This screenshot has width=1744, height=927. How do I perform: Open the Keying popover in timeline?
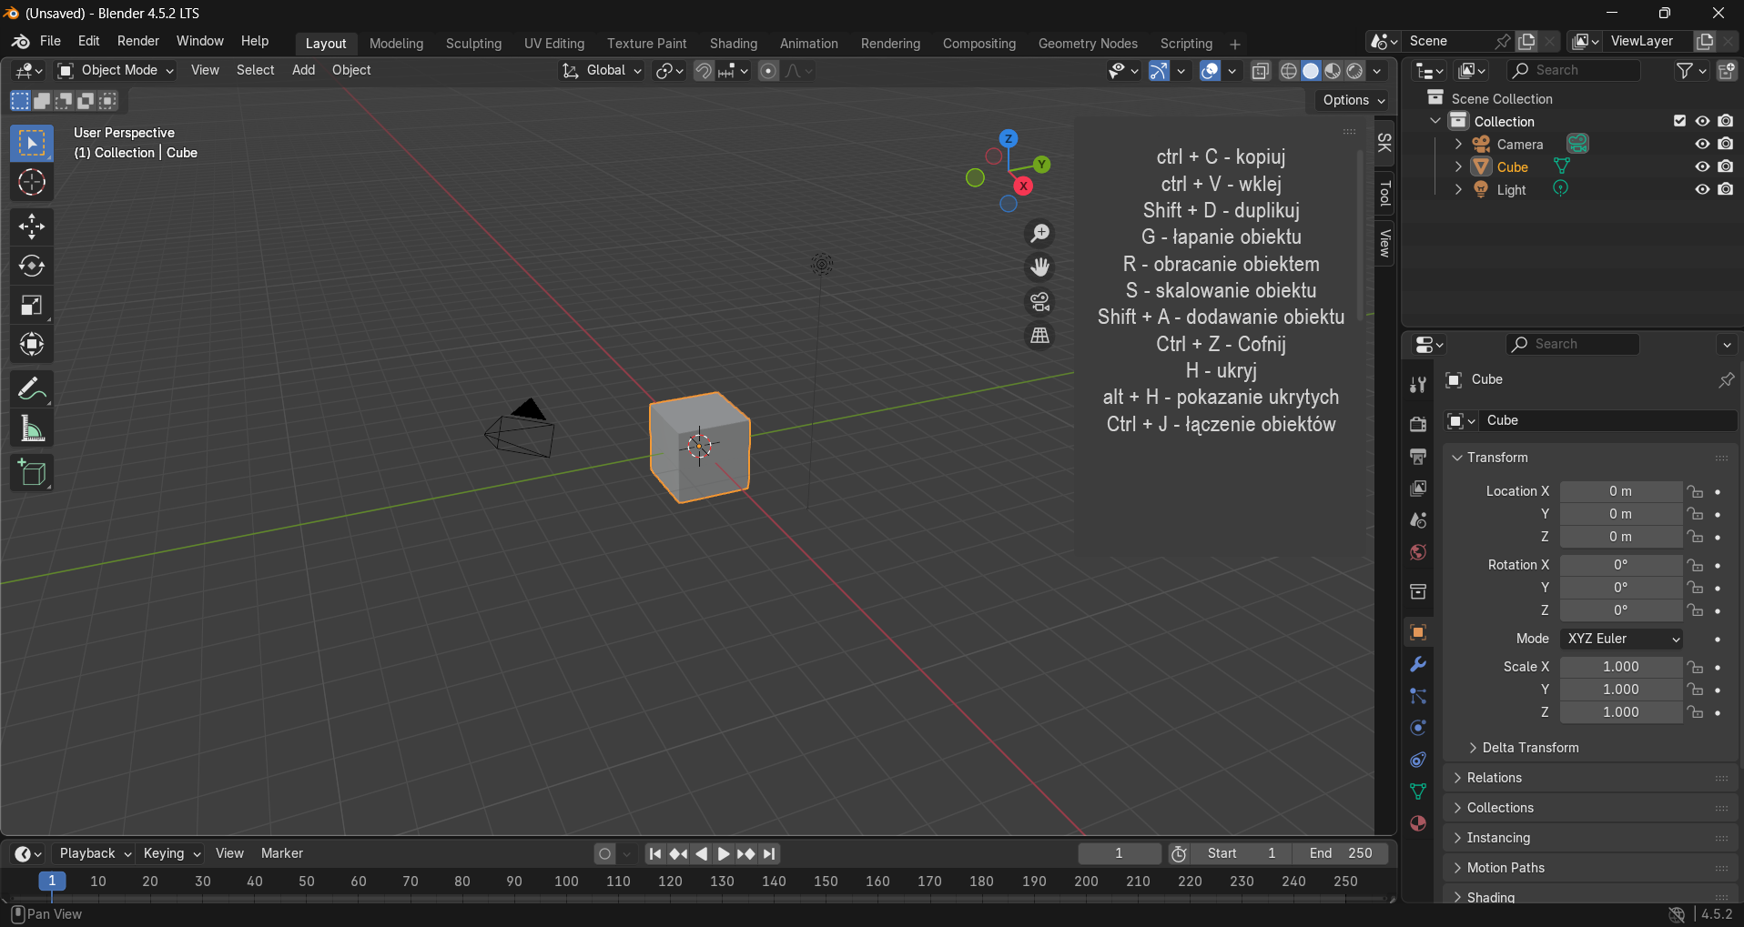[171, 854]
